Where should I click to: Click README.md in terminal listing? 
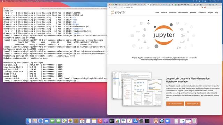coord(77,15)
